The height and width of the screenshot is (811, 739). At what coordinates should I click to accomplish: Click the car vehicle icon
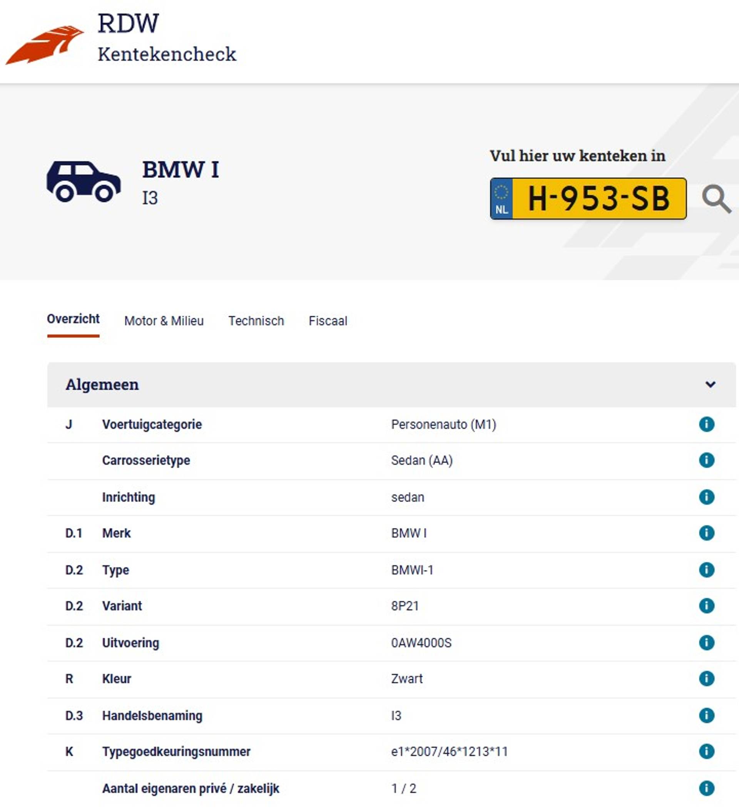pyautogui.click(x=84, y=182)
